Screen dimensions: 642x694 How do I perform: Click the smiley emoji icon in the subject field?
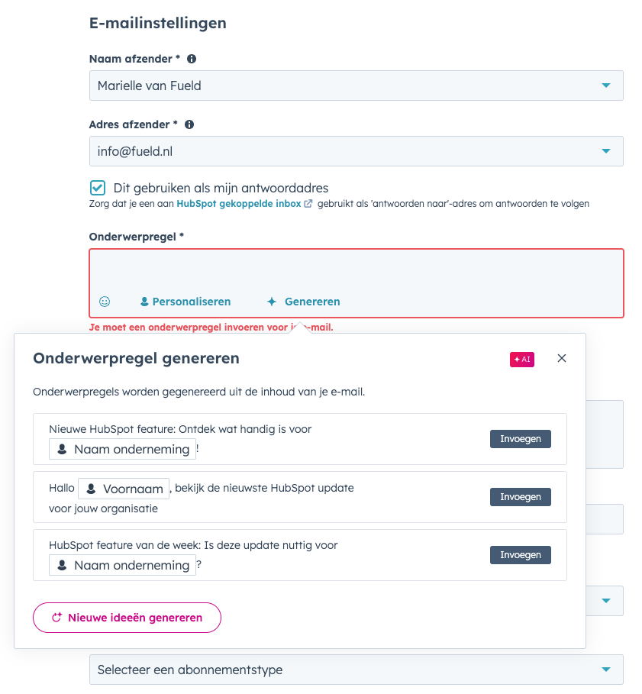coord(104,301)
